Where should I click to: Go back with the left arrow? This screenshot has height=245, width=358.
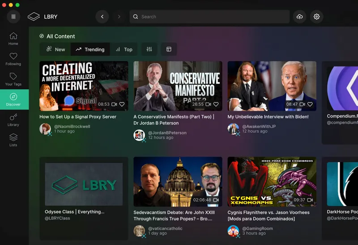point(102,17)
